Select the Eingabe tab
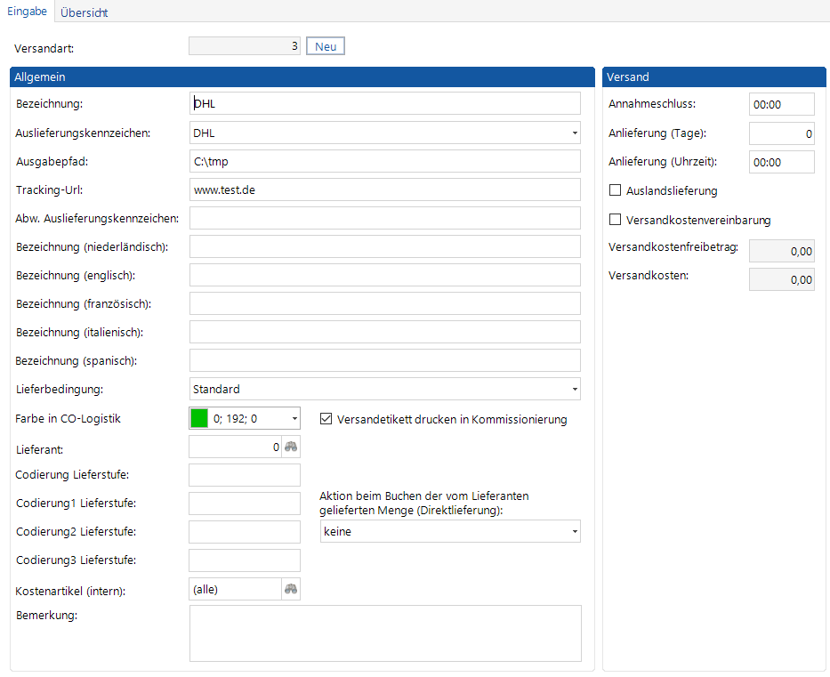This screenshot has height=677, width=830. pos(27,12)
